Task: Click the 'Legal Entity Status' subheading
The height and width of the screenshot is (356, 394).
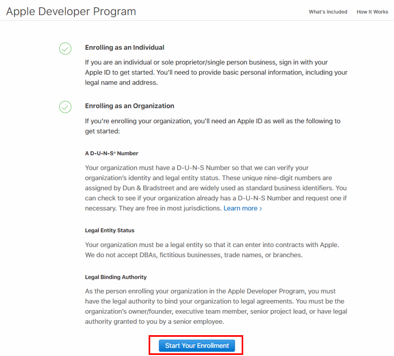Action: coord(110,231)
